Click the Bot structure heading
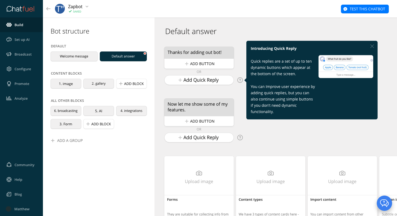Screen dimensions: 397x216 (70, 31)
